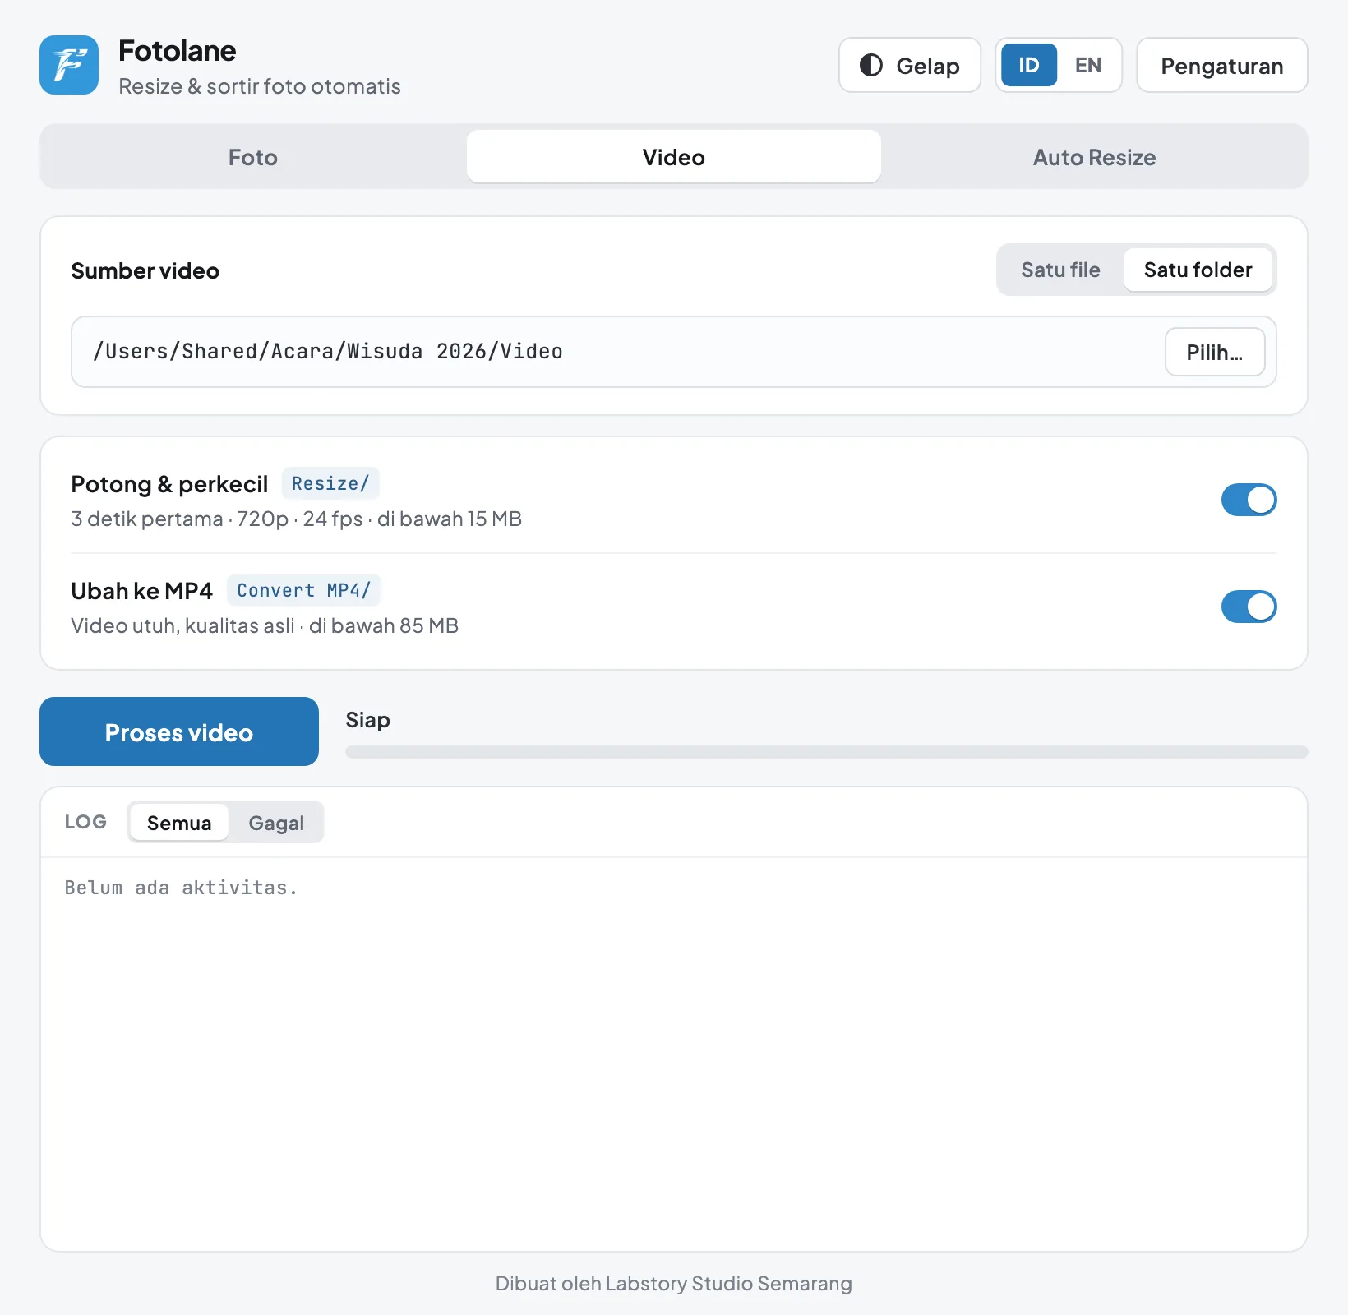Start Proses video
1348x1315 pixels.
point(179,731)
